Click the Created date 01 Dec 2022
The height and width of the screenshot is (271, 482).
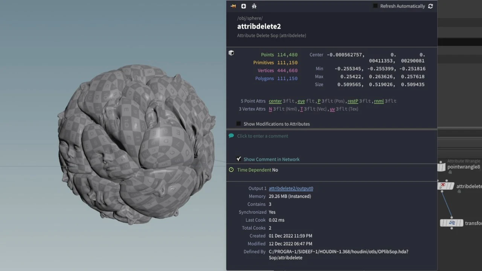pyautogui.click(x=290, y=236)
